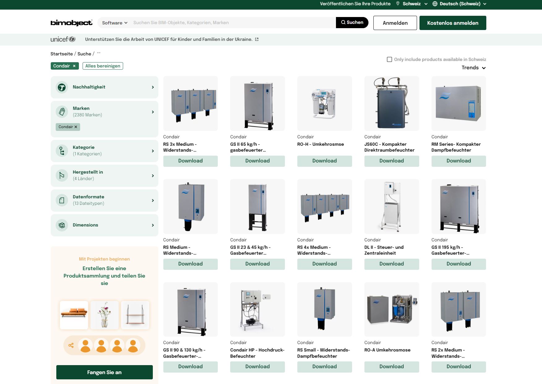The image size is (542, 384).
Task: Open RS Medium - Widerstands title link
Action: tap(180, 250)
